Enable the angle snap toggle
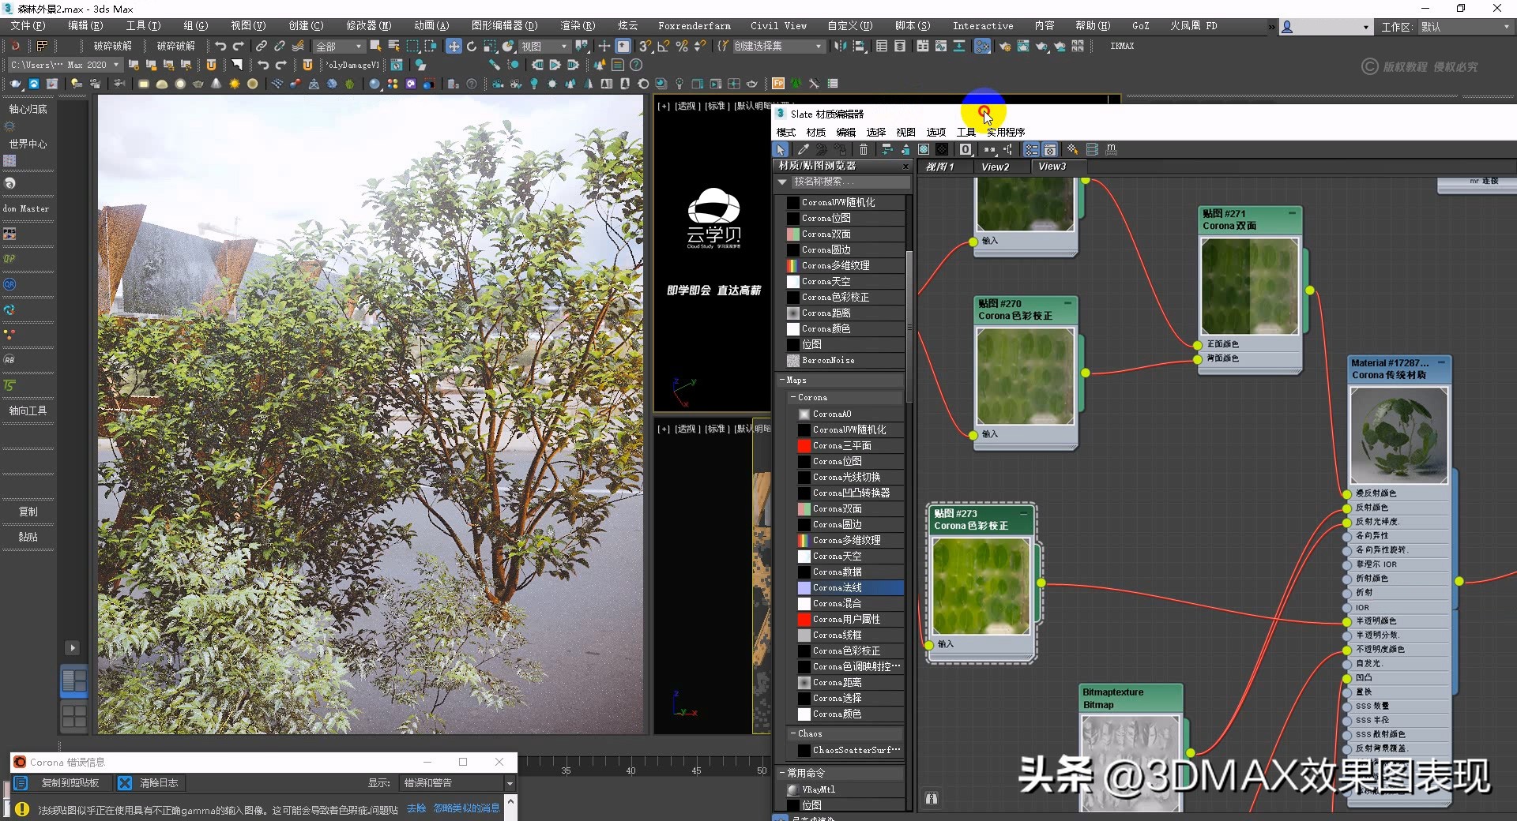The height and width of the screenshot is (821, 1517). point(664,46)
